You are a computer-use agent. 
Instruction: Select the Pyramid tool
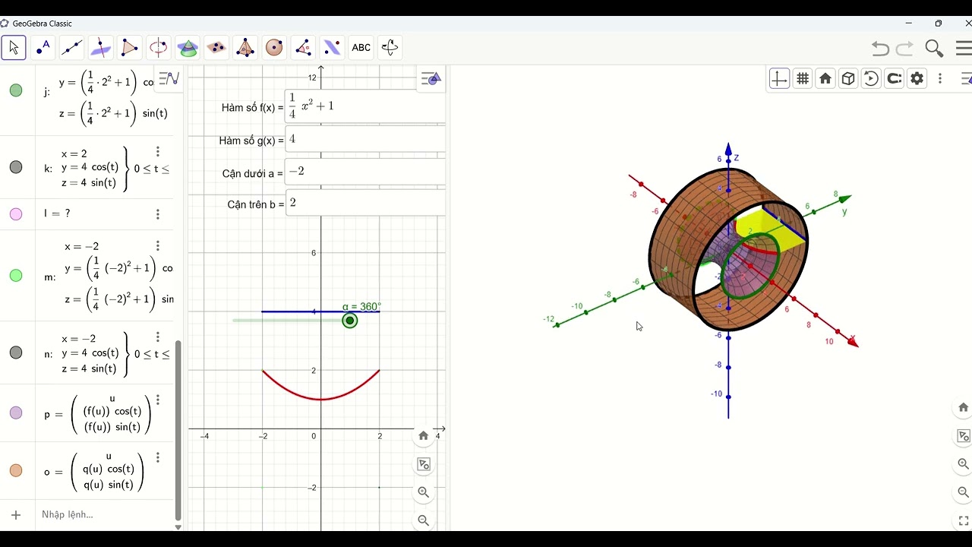[x=245, y=48]
